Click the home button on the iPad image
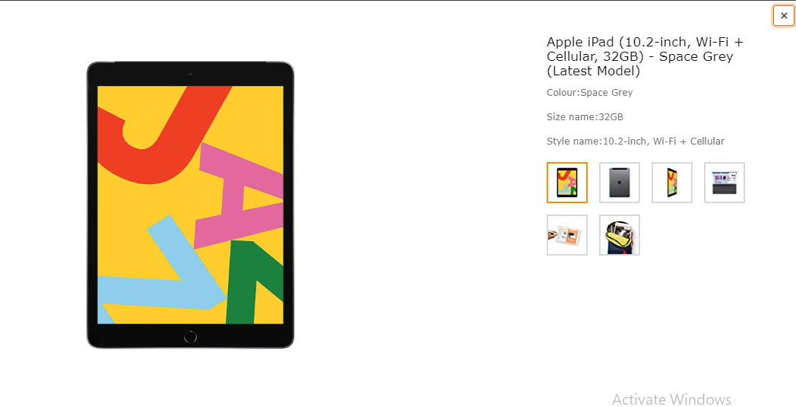The width and height of the screenshot is (796, 407). pyautogui.click(x=190, y=336)
